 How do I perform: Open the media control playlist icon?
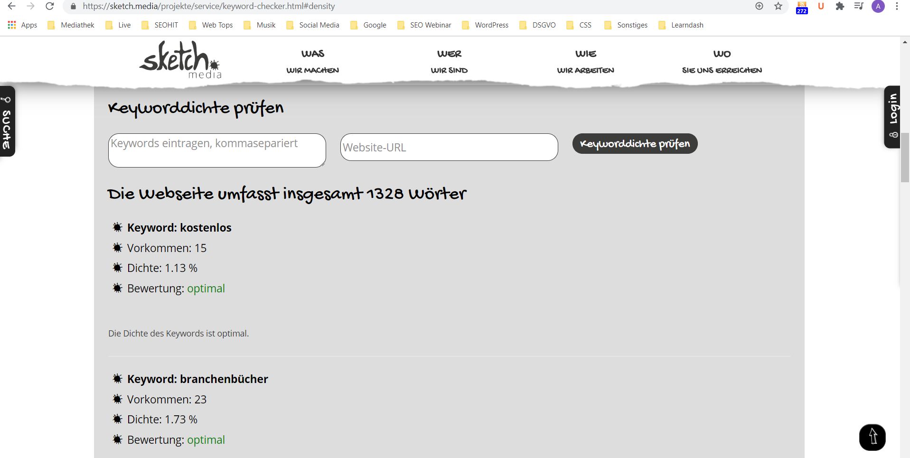tap(859, 6)
